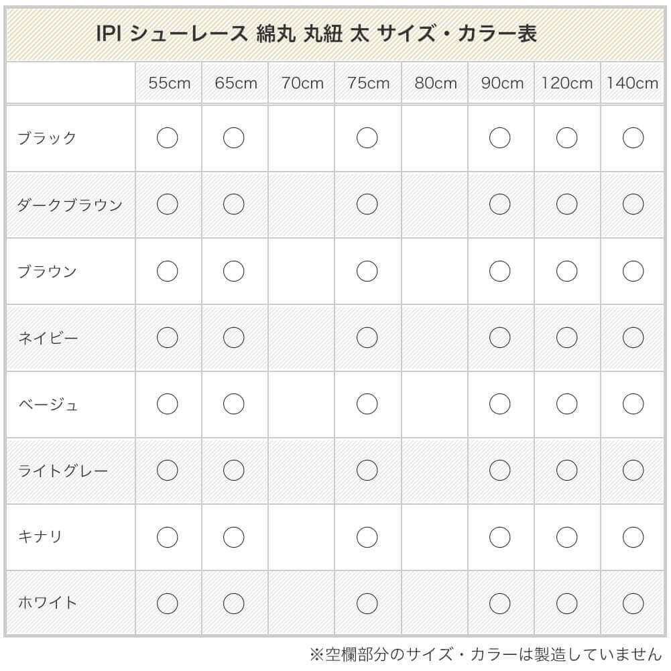This screenshot has width=671, height=671.
Task: Select the 120cm column header
Action: (x=567, y=83)
